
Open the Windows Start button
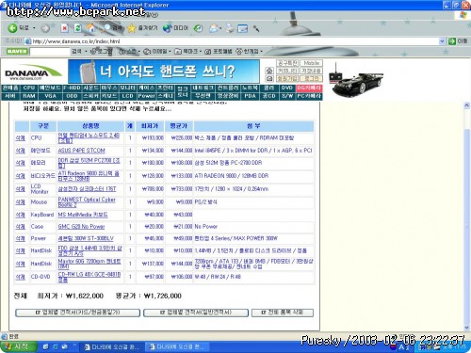pyautogui.click(x=19, y=346)
